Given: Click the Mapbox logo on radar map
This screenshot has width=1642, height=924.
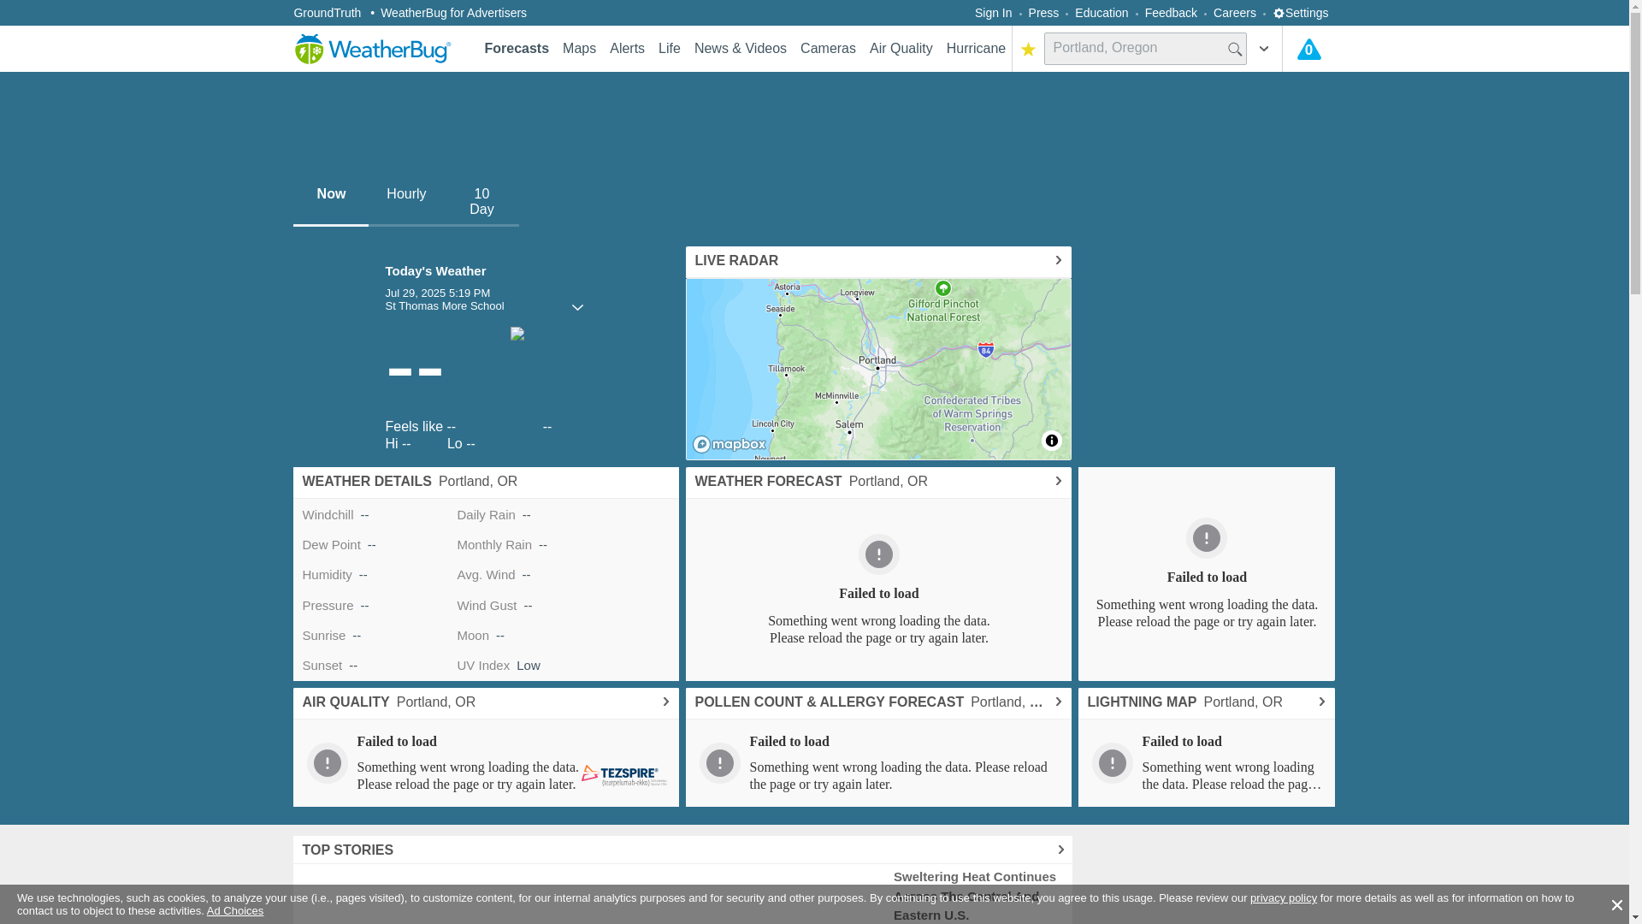Looking at the screenshot, I should coord(729,444).
